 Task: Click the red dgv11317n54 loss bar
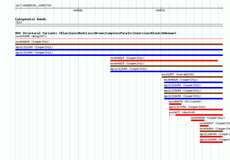[x=196, y=110]
